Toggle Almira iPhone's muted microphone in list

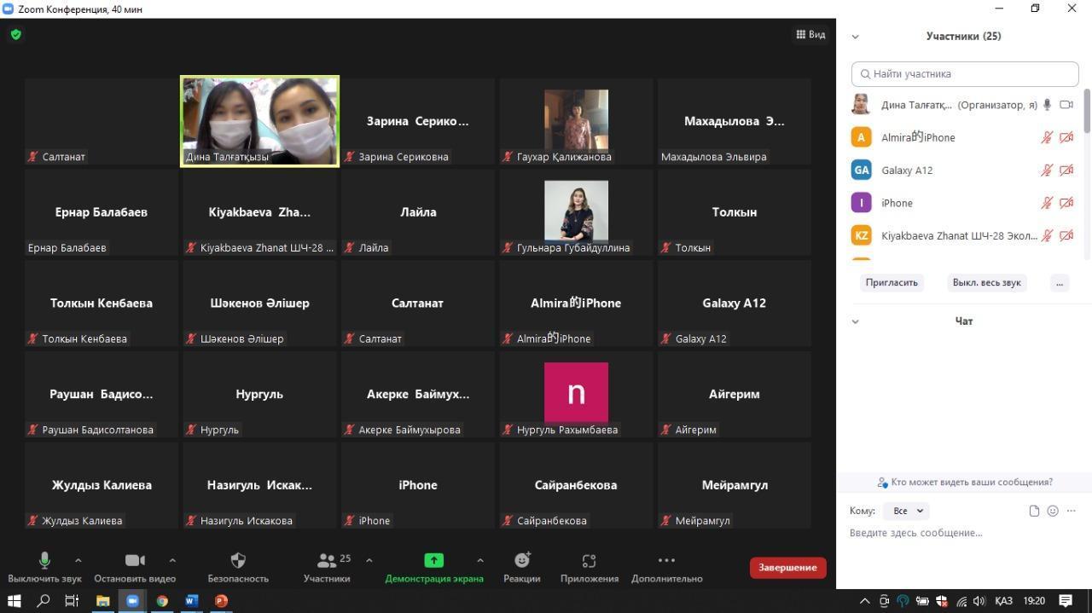(x=1047, y=137)
